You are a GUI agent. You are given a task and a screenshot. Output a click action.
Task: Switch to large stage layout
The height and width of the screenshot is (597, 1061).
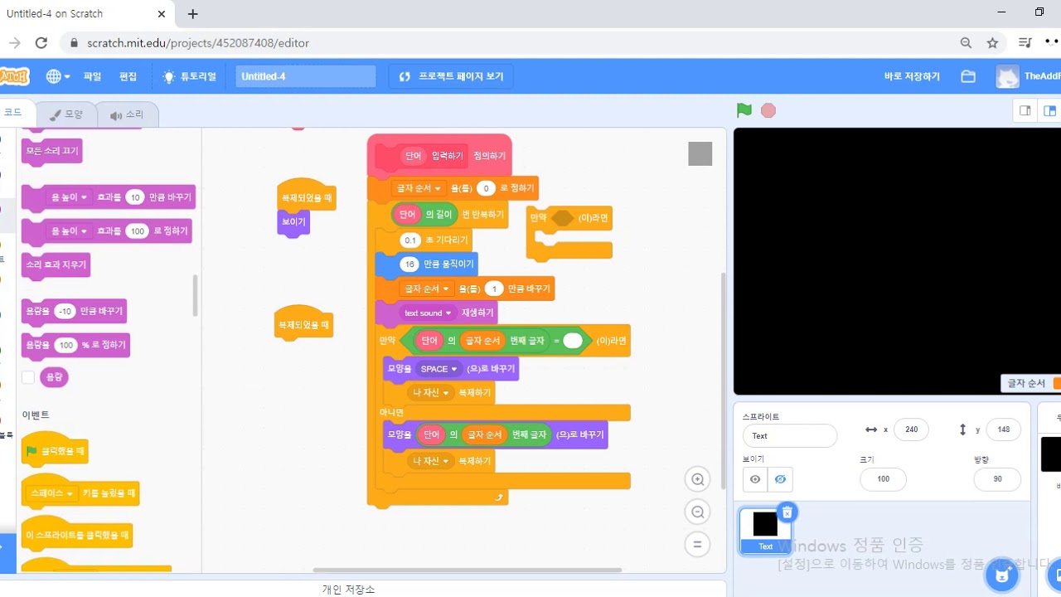[1049, 110]
